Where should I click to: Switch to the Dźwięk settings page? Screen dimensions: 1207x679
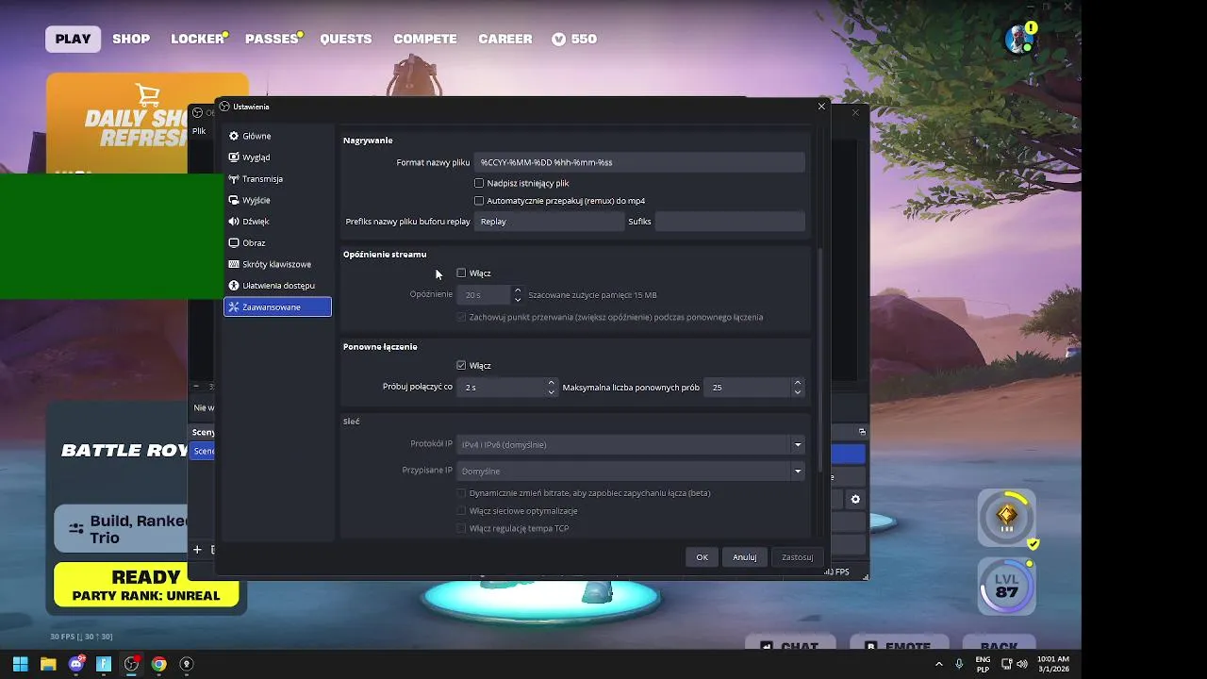277,222
